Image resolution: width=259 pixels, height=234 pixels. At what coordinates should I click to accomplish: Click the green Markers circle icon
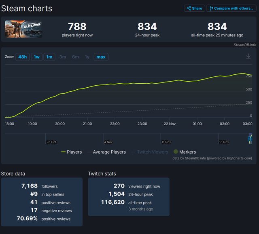pos(175,152)
